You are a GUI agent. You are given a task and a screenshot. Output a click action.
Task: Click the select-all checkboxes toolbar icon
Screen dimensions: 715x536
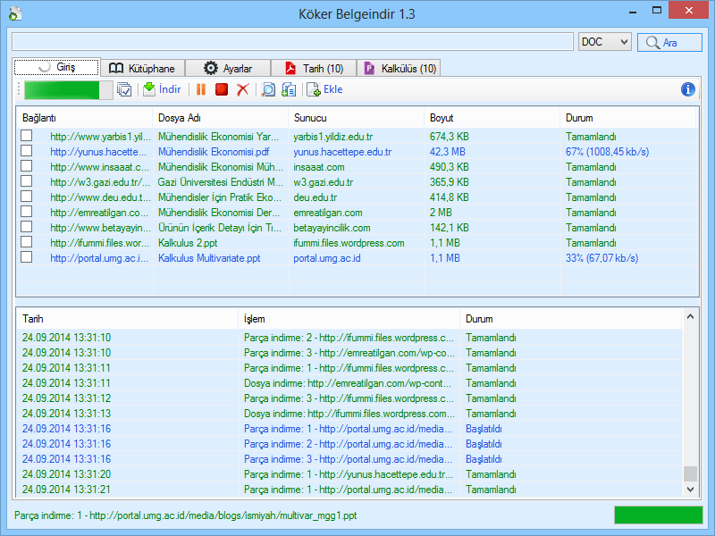(x=124, y=89)
